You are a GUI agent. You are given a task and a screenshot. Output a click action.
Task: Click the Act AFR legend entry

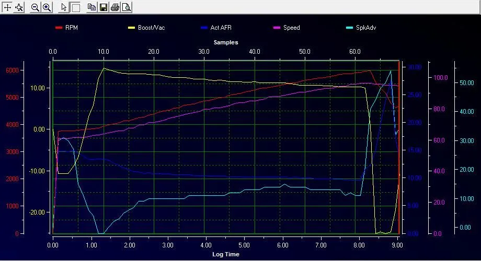pos(222,27)
